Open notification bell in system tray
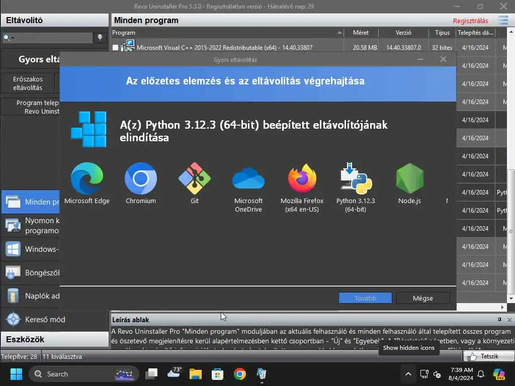This screenshot has width=515, height=386. pos(481,374)
